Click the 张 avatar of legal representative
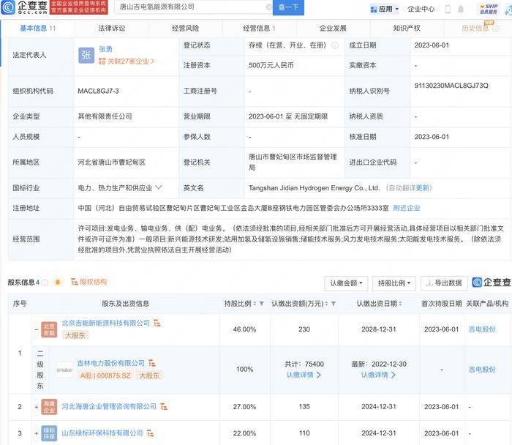Screen dimensions: 512x445 point(86,55)
